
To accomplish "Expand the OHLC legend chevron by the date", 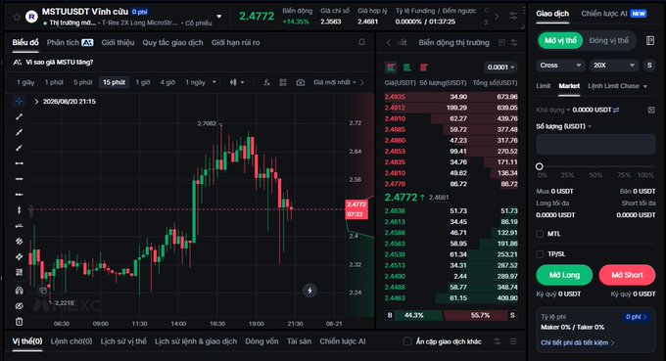I will click(36, 102).
